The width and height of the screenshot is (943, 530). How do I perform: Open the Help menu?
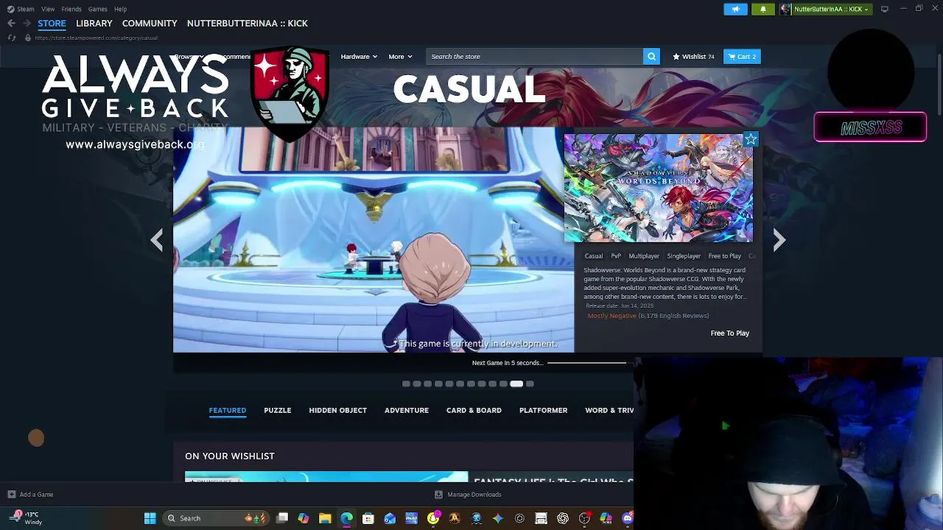120,9
